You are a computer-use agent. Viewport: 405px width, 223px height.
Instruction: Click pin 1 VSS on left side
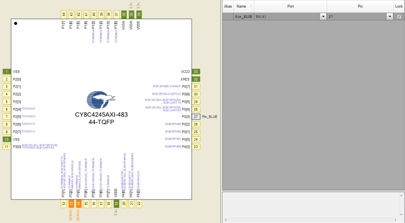point(7,72)
